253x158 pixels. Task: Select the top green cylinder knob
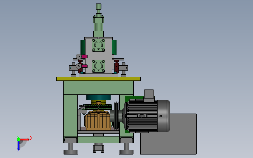pyautogui.click(x=98, y=7)
